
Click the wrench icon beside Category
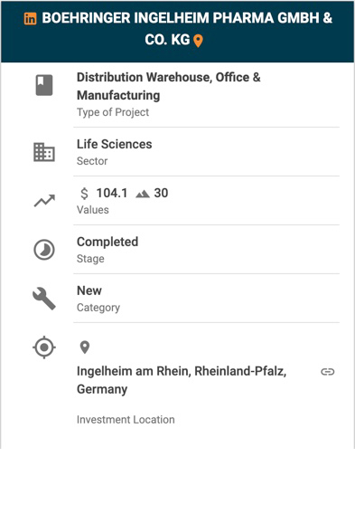pos(44,299)
